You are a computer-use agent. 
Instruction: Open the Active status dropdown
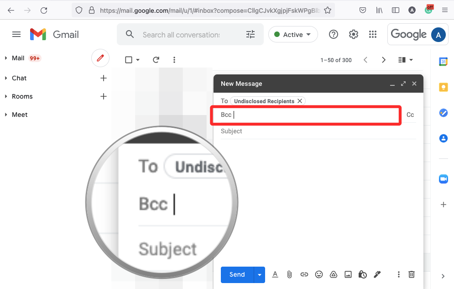point(293,34)
